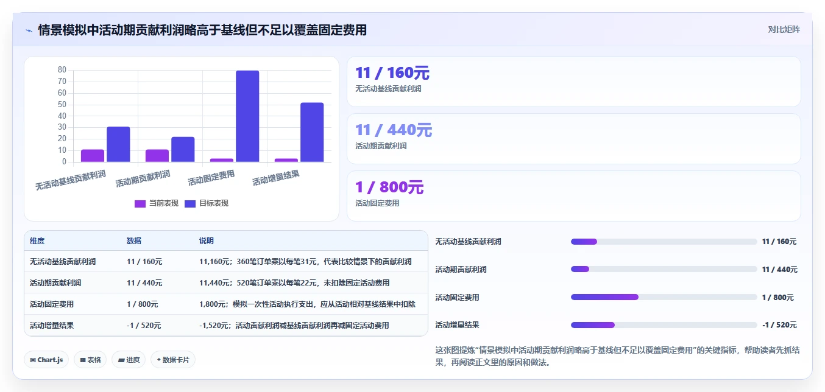Toggle the 目标表现 legend series
The width and height of the screenshot is (825, 392).
coord(207,203)
